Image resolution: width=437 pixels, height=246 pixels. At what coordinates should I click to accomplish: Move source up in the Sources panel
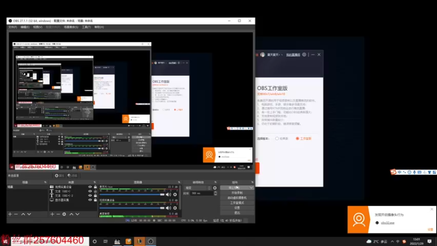[x=72, y=214]
